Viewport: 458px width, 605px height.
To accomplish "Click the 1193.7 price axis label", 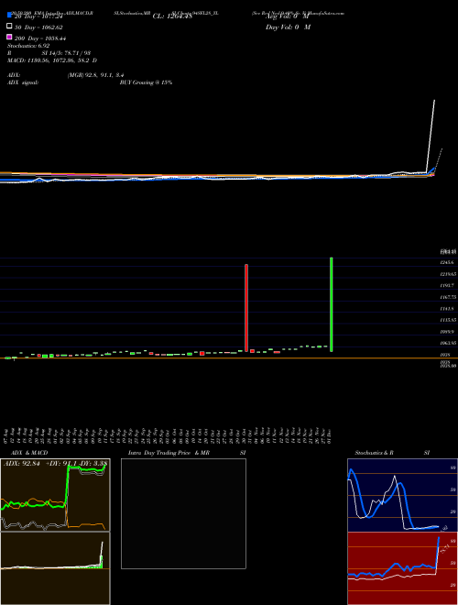I will click(x=449, y=285).
